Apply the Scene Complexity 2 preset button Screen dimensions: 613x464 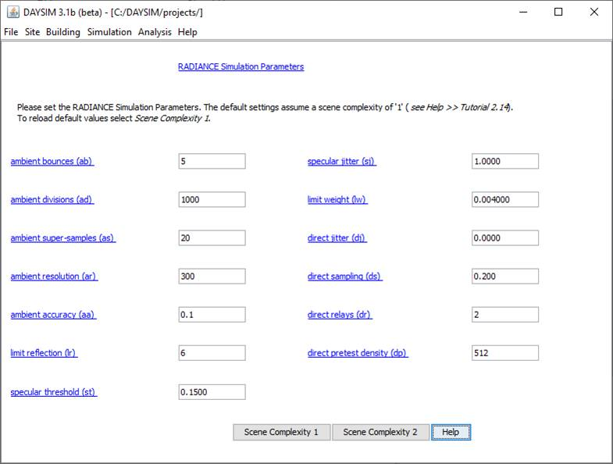coord(380,432)
